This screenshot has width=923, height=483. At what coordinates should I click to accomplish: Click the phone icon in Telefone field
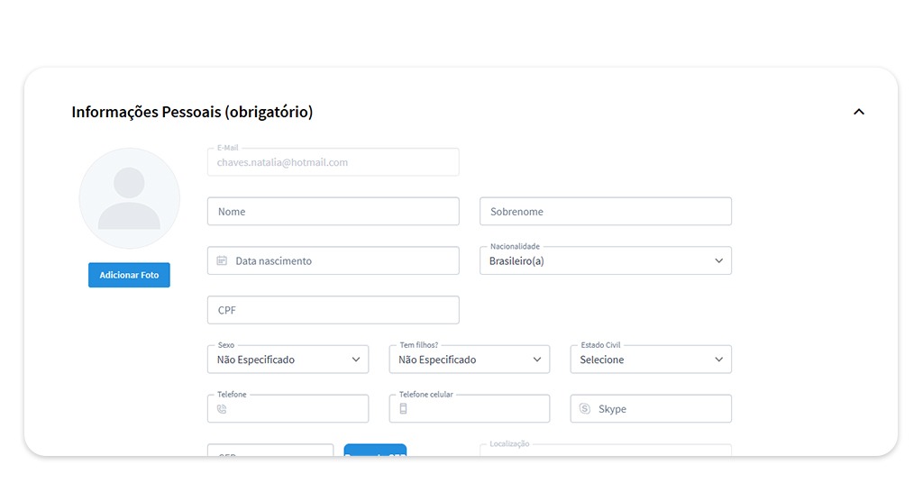pos(222,409)
